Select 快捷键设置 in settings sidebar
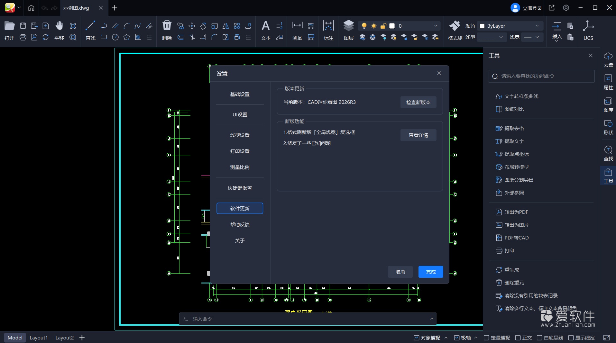 pyautogui.click(x=240, y=188)
